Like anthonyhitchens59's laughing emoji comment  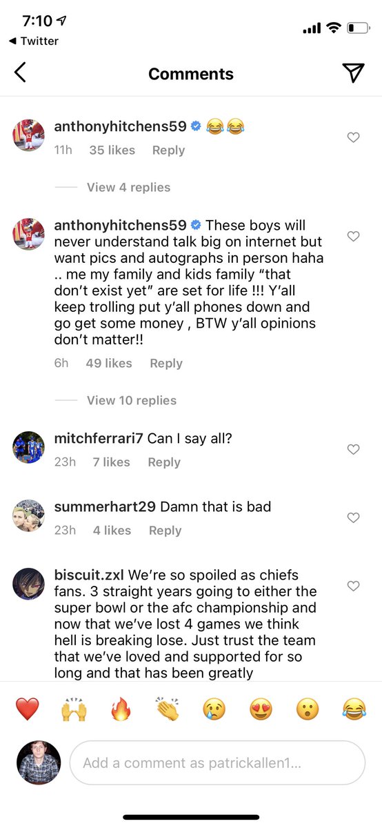point(353,137)
